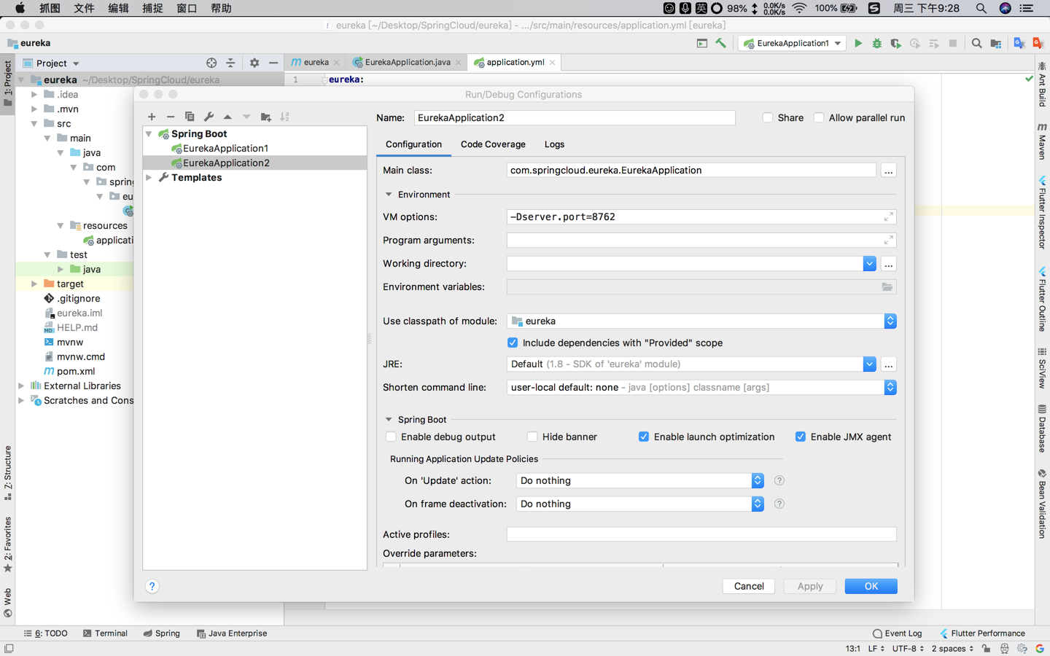
Task: Open EurekaApplication.java editor tab
Action: point(408,63)
